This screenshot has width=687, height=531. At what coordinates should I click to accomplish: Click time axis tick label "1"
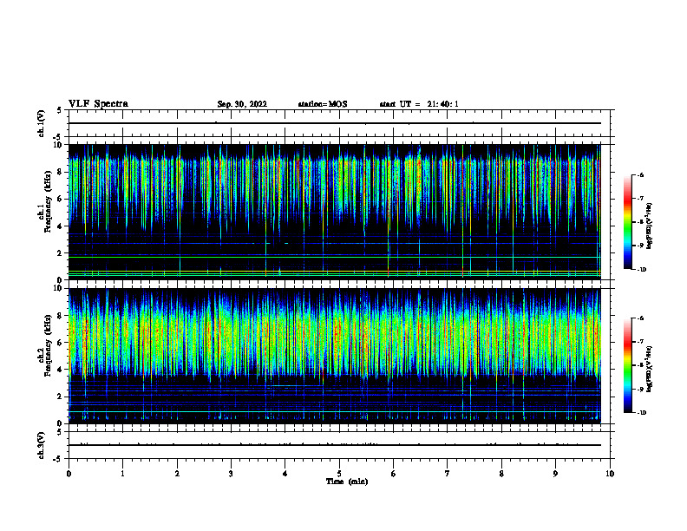pos(122,474)
